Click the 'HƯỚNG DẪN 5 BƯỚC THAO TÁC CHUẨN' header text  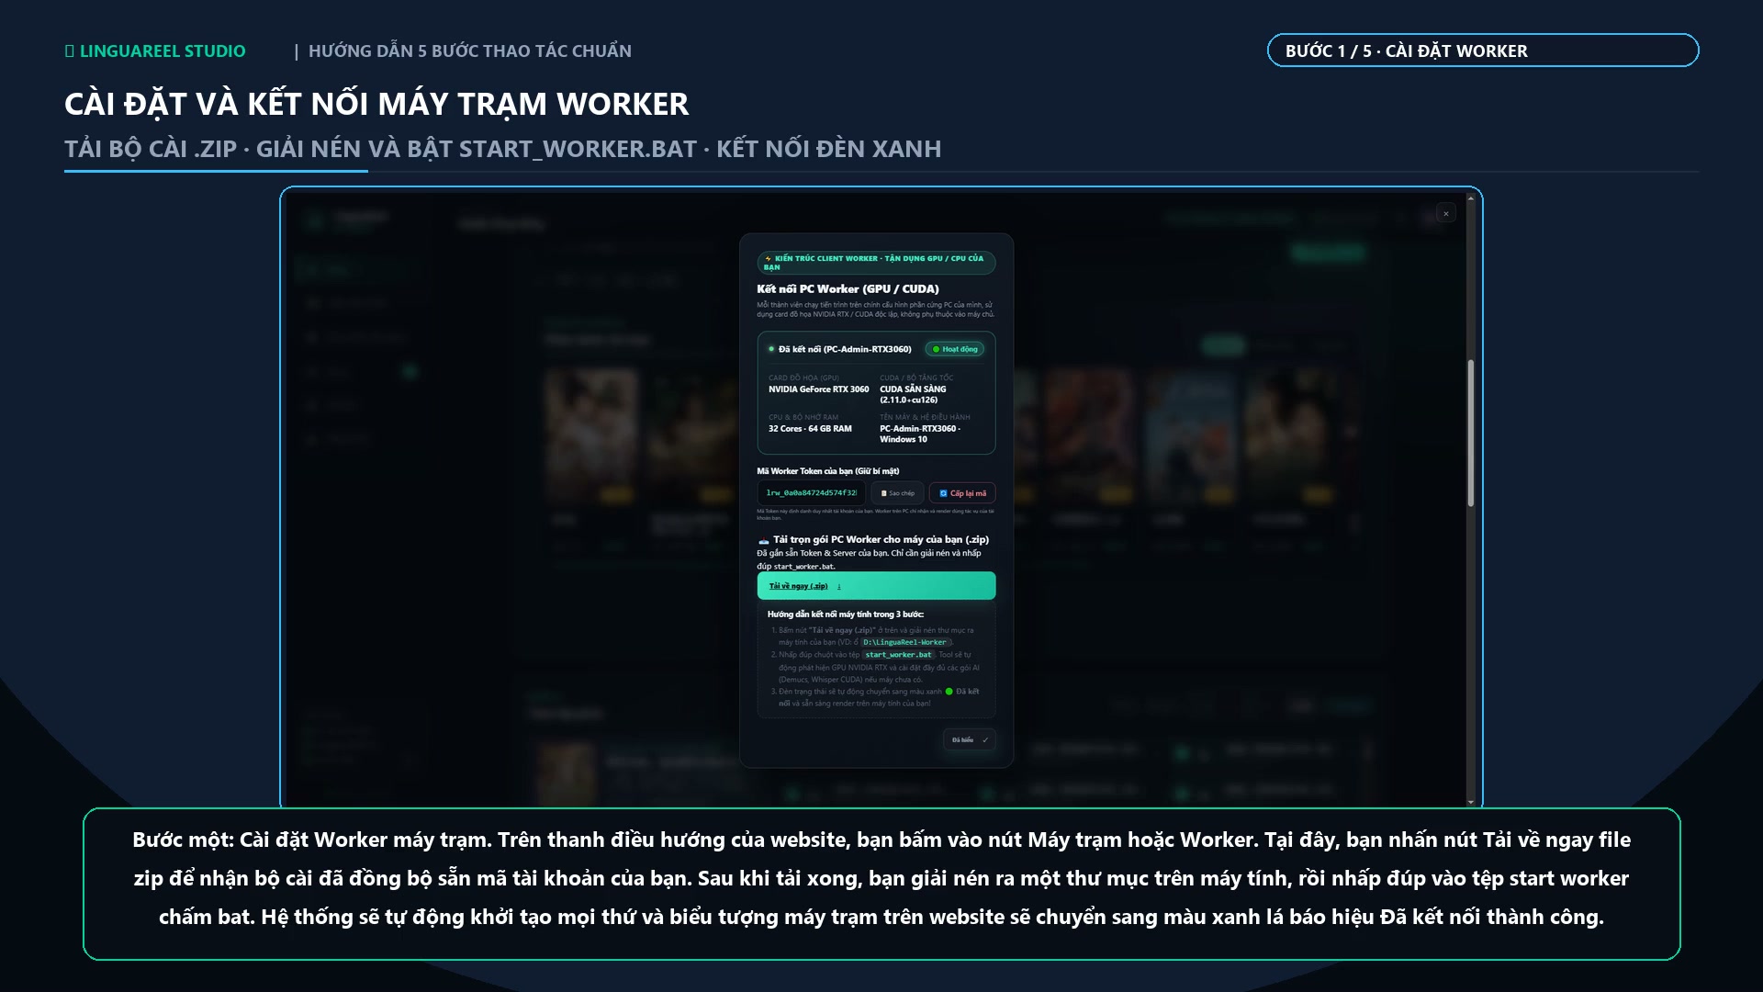[x=469, y=51]
